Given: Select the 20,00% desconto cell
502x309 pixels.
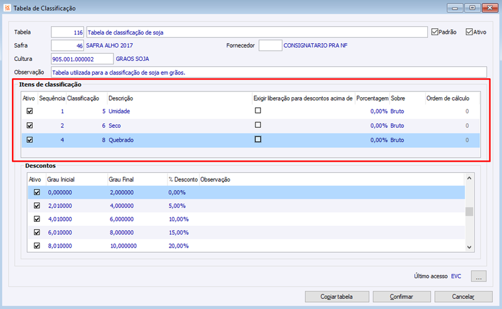Looking at the screenshot, I should (x=179, y=246).
